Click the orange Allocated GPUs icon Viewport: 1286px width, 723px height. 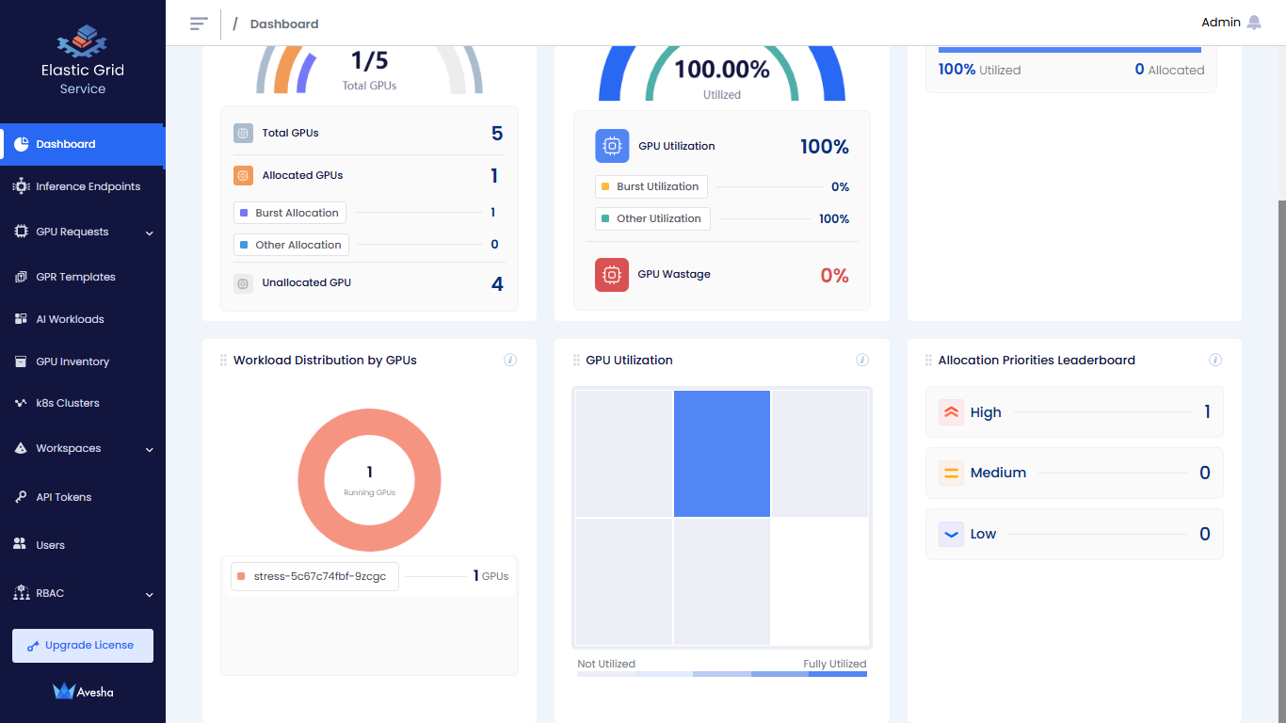pos(243,175)
